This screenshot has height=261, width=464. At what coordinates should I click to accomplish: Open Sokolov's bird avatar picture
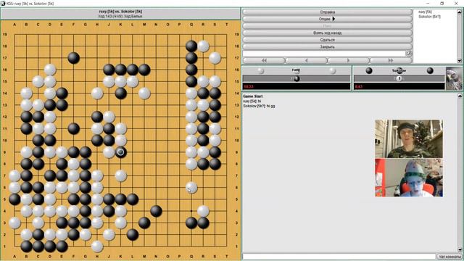(454, 78)
